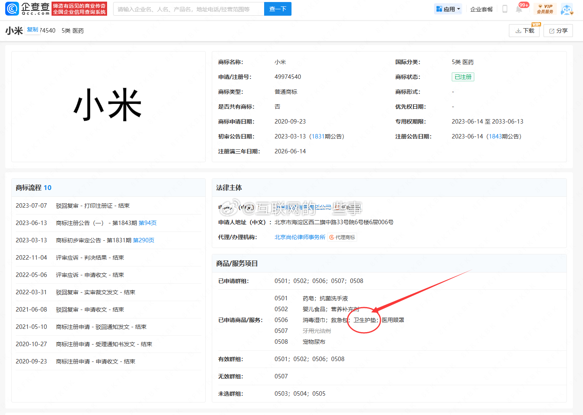Focus the company name search box
583x415 pixels.
(x=188, y=9)
